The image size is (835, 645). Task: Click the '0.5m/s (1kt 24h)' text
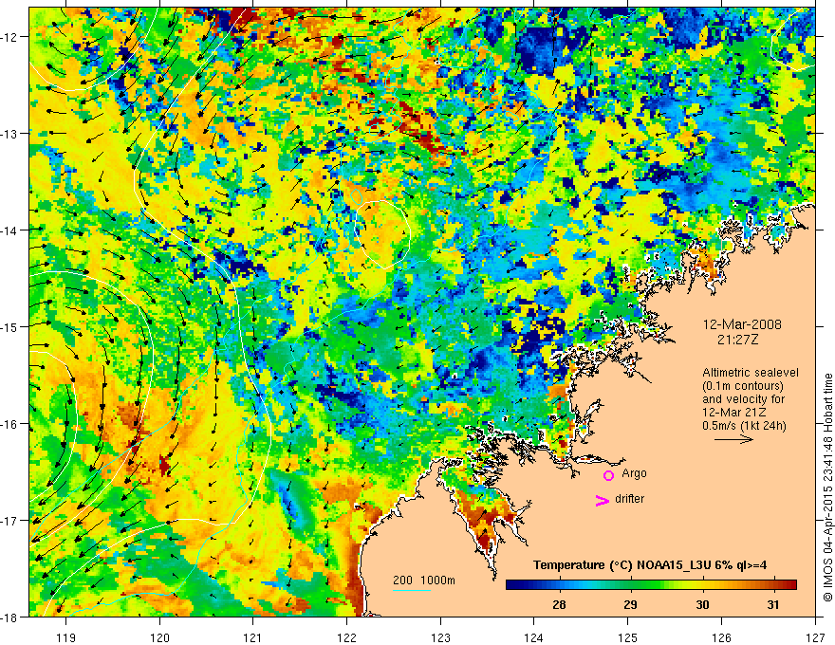pyautogui.click(x=744, y=426)
